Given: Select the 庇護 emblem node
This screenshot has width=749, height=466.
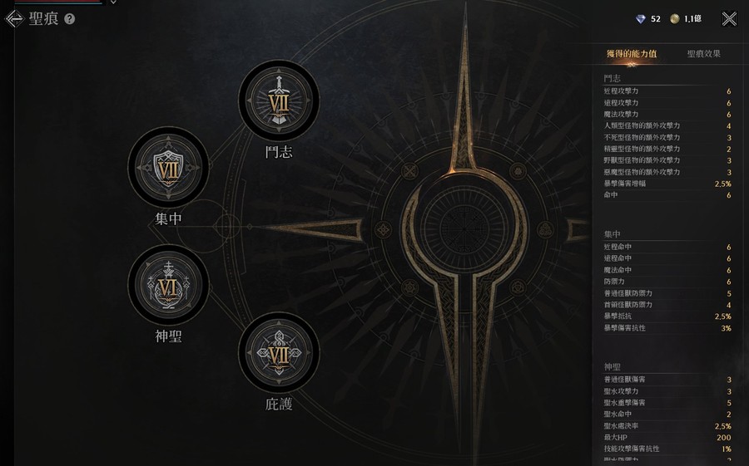Looking at the screenshot, I should [279, 352].
